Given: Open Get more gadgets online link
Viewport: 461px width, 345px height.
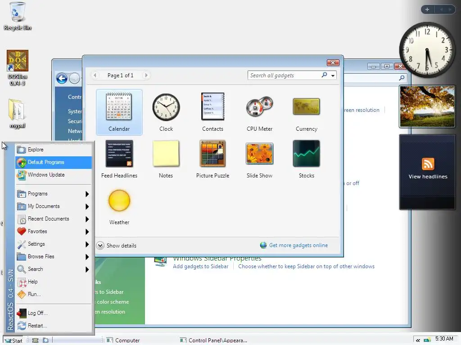Looking at the screenshot, I should click(x=298, y=245).
